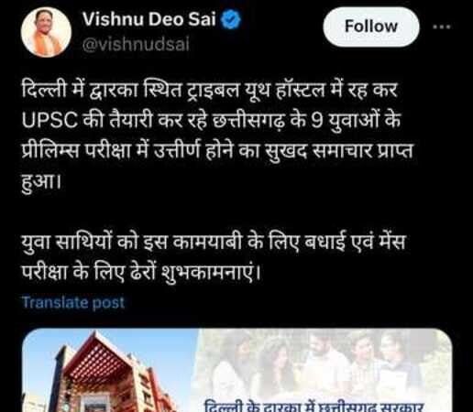This screenshot has width=473, height=412.
Task: Click the line beginning प्रीलिम्स परीक्षा
Action: [217, 151]
